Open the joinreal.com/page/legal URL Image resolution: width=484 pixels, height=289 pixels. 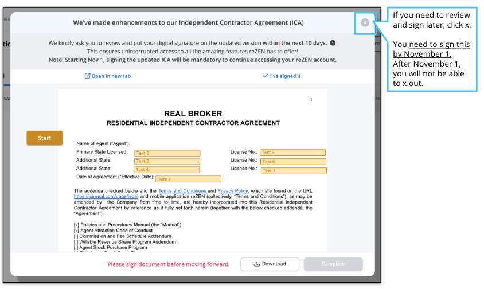(106, 196)
